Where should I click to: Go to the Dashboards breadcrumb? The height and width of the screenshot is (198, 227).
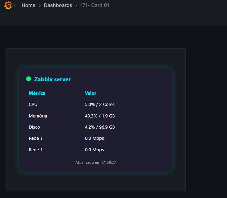click(58, 5)
